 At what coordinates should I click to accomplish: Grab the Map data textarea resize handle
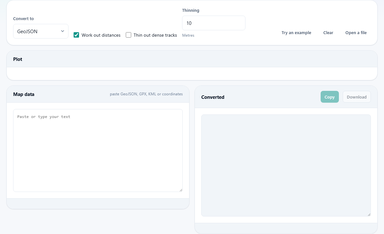pyautogui.click(x=180, y=190)
